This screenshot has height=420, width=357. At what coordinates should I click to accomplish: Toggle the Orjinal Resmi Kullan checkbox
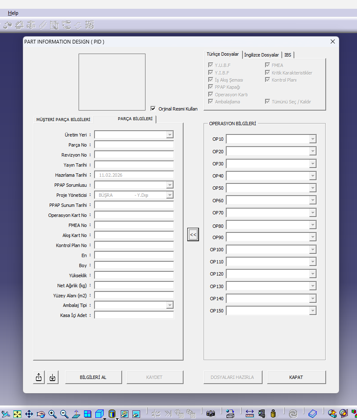153,108
